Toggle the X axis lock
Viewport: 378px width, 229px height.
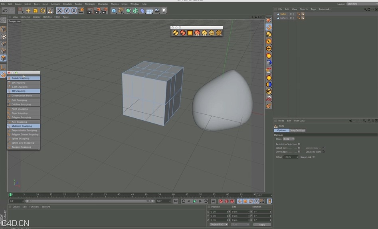coord(59,11)
